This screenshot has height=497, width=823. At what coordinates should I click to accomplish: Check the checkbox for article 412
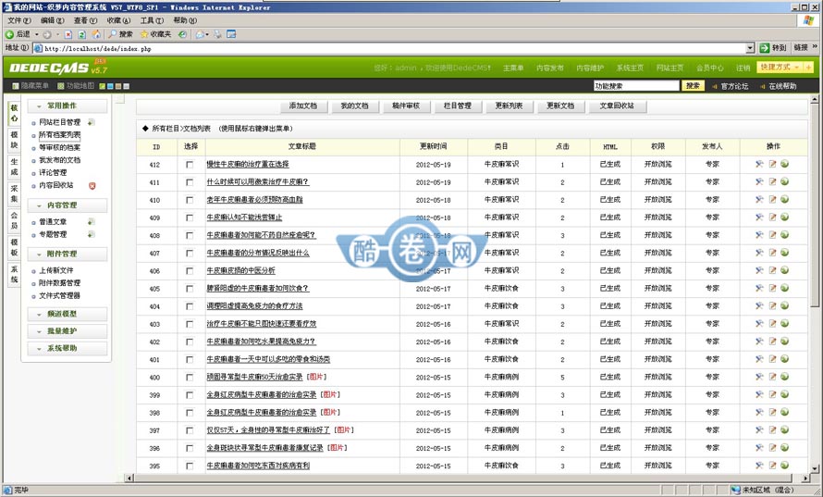tap(190, 165)
